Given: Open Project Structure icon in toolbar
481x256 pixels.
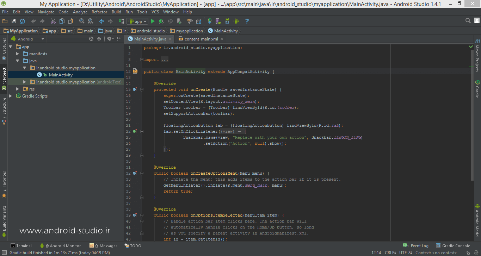Looking at the screenshot, I should click(198, 21).
